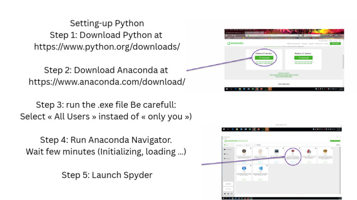Click the "Step 5: Launch Spyder" text
Viewport: 357px width, 200px height.
click(107, 175)
